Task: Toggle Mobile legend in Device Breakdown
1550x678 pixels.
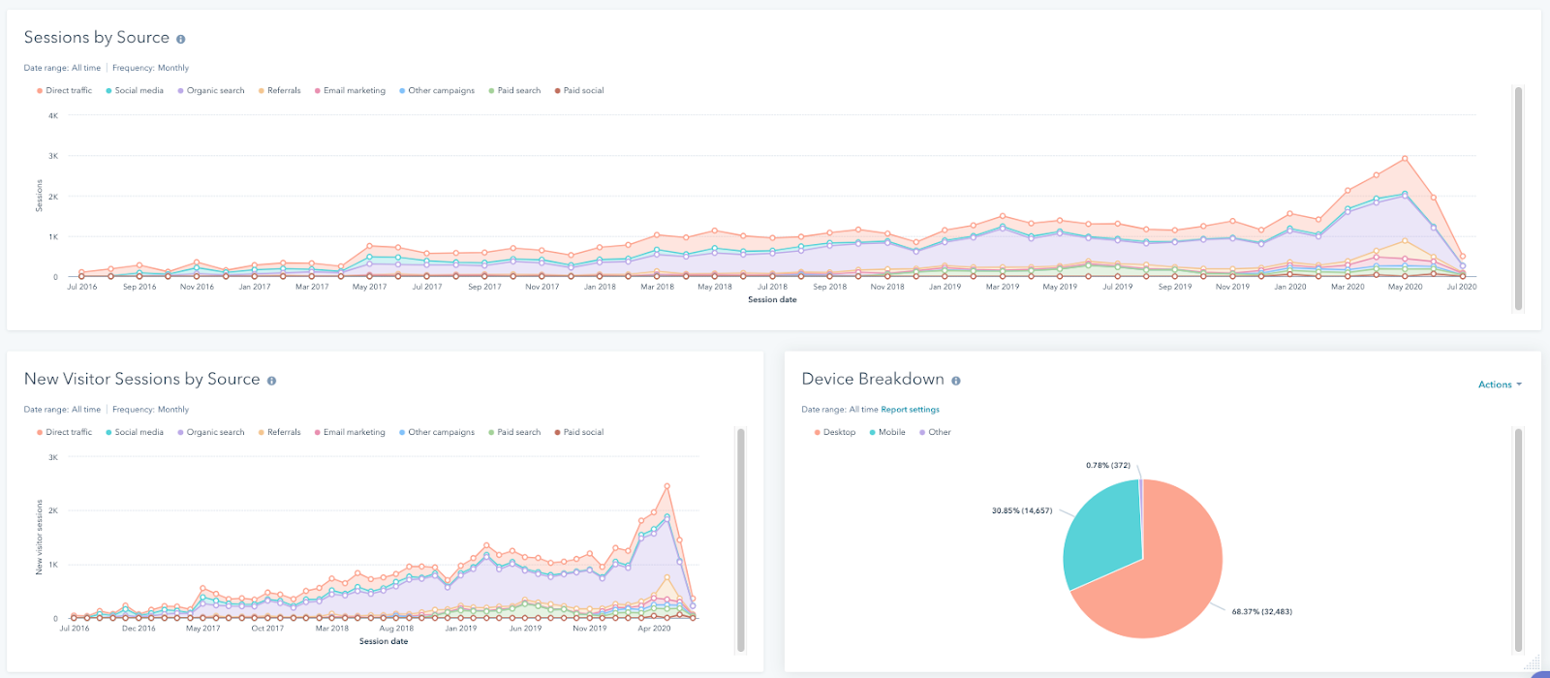Action: pyautogui.click(x=887, y=433)
